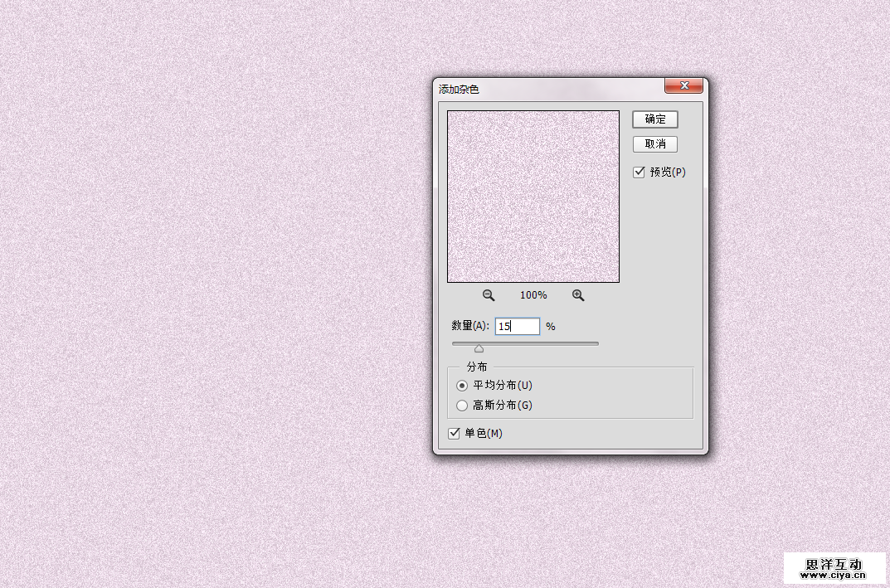The image size is (890, 588).
Task: Click the noise preview thumbnail area
Action: [533, 197]
